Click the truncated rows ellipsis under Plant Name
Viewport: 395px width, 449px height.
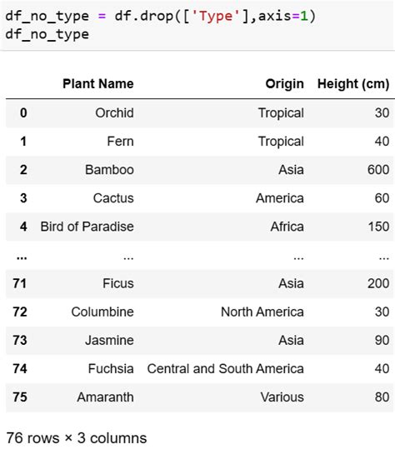pyautogui.click(x=128, y=257)
